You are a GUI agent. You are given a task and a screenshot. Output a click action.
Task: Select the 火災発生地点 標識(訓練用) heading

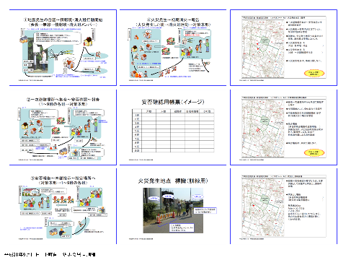pyautogui.click(x=173, y=181)
